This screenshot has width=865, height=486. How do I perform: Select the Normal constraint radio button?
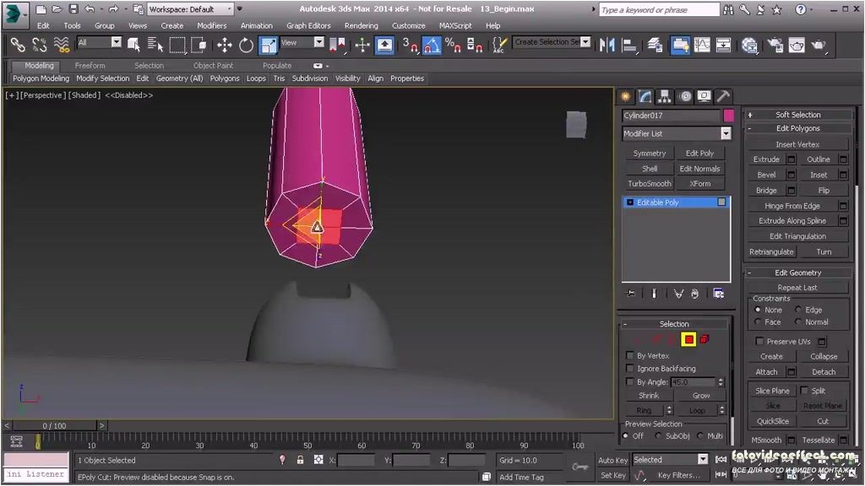pos(798,321)
